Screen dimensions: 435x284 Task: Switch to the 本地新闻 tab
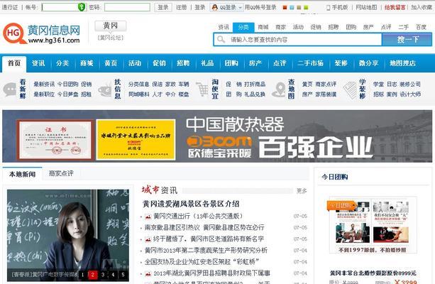click(22, 174)
